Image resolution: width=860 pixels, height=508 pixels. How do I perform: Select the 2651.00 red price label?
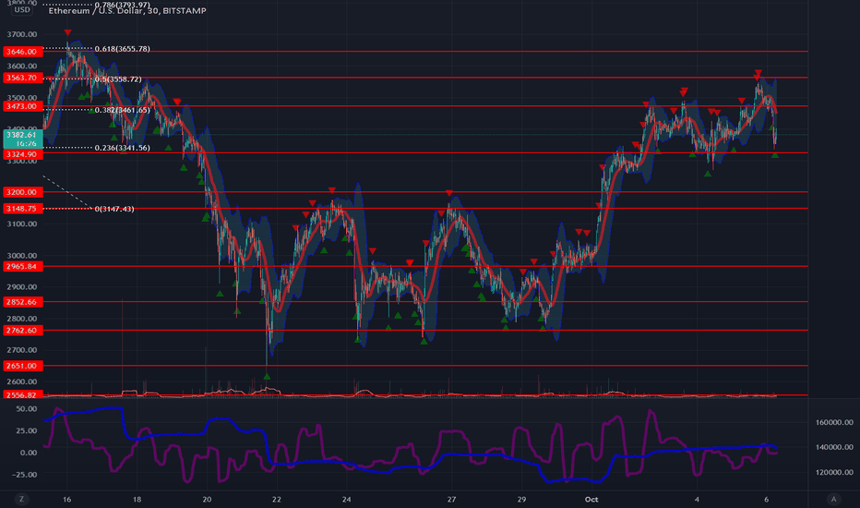(x=23, y=366)
